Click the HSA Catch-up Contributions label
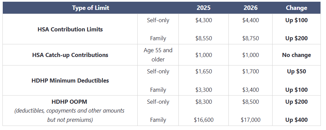 (x=70, y=55)
